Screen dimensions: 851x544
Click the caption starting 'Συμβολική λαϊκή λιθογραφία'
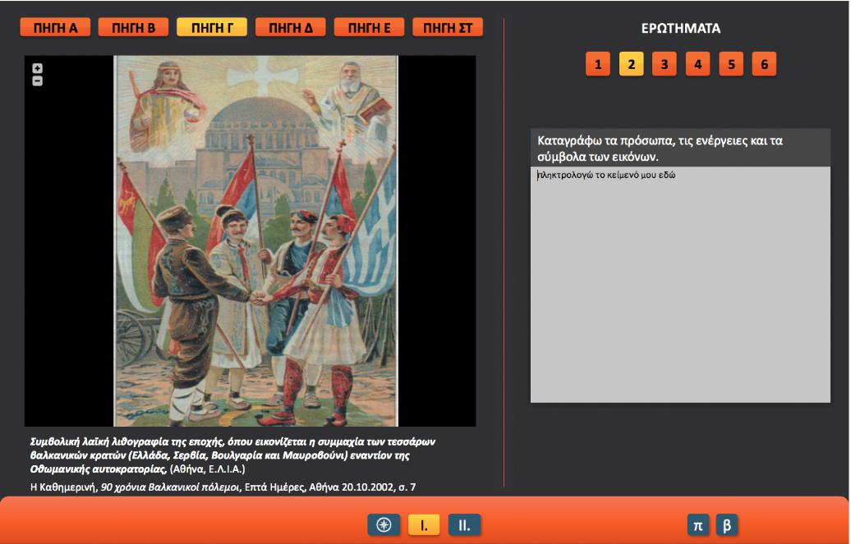233,455
